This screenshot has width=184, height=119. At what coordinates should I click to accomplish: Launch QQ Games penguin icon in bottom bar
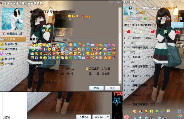click(x=140, y=111)
